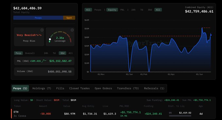Click the Avg Entry column header
The width and height of the screenshot is (222, 120).
(x=88, y=106)
